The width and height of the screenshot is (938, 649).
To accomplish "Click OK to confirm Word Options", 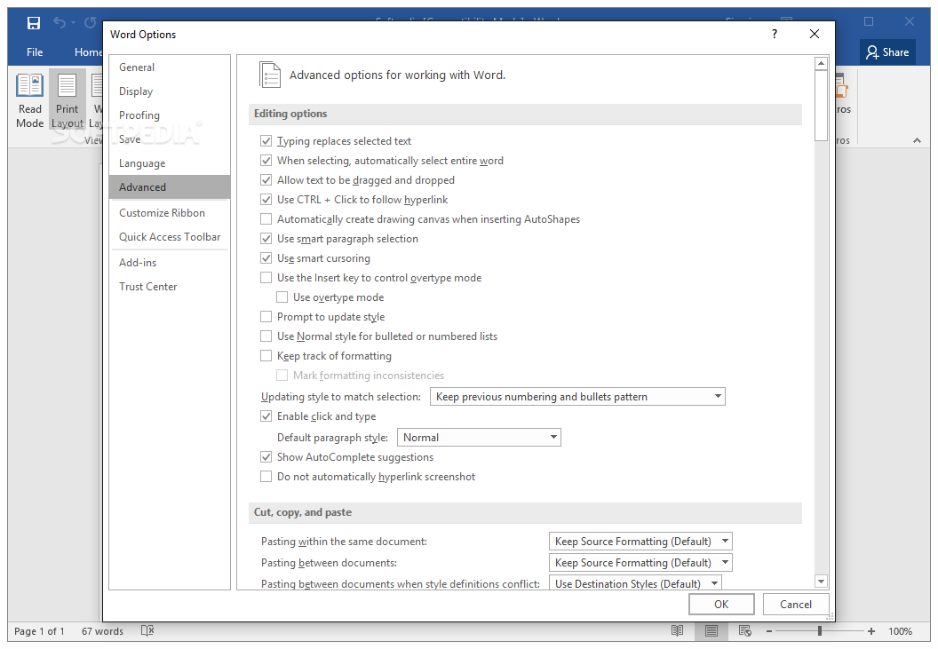I will tap(721, 604).
